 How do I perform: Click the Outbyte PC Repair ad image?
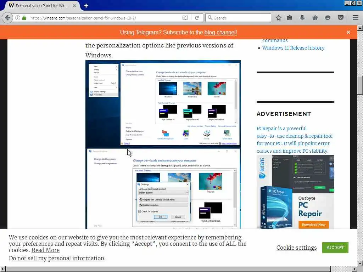pyautogui.click(x=295, y=192)
